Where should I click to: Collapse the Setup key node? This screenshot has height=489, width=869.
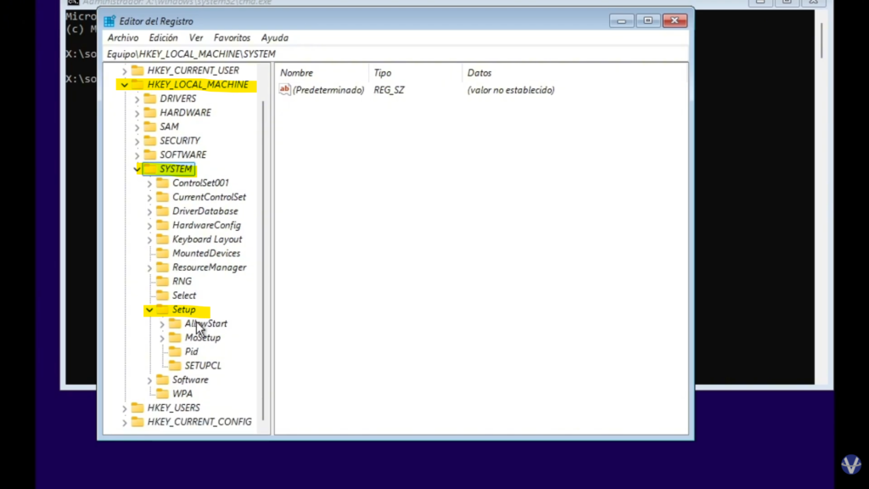[149, 310]
